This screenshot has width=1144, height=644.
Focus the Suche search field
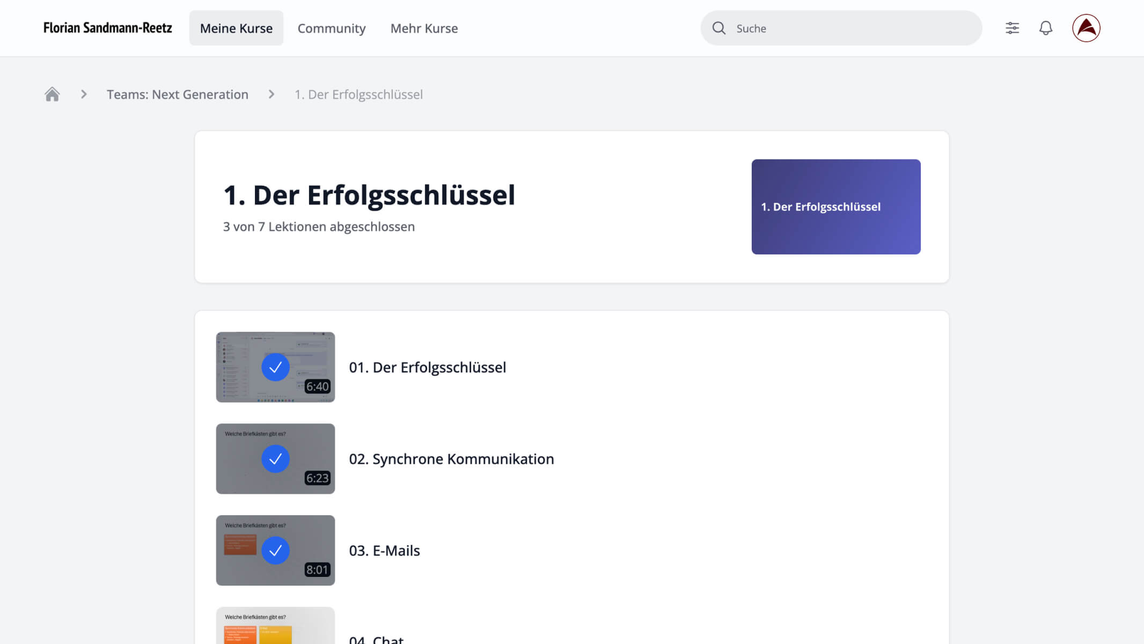(841, 28)
